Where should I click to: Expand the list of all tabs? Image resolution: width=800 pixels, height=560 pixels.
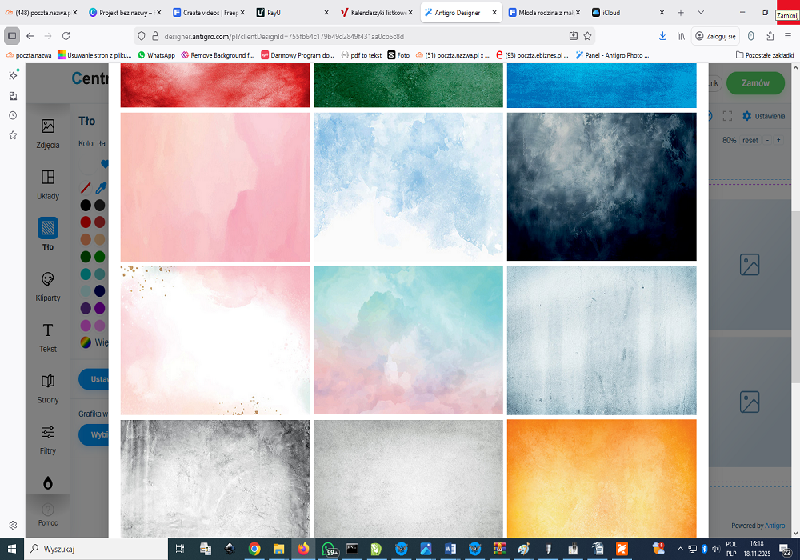click(x=701, y=13)
